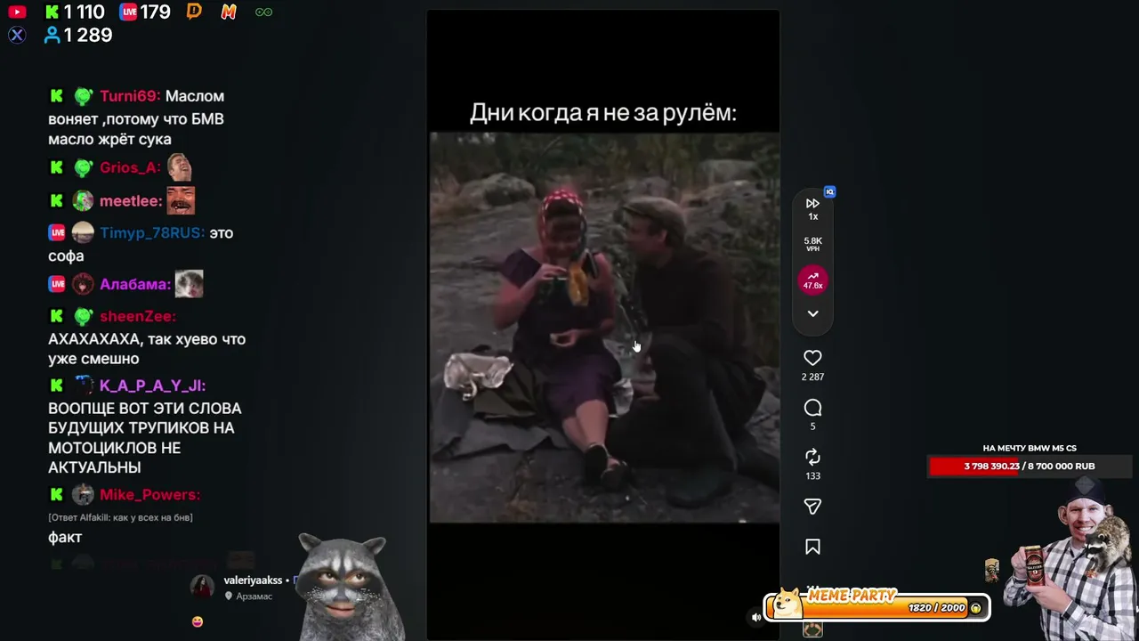Click the Doge icon on the Meme Party bar
The width and height of the screenshot is (1139, 641).
(x=785, y=604)
